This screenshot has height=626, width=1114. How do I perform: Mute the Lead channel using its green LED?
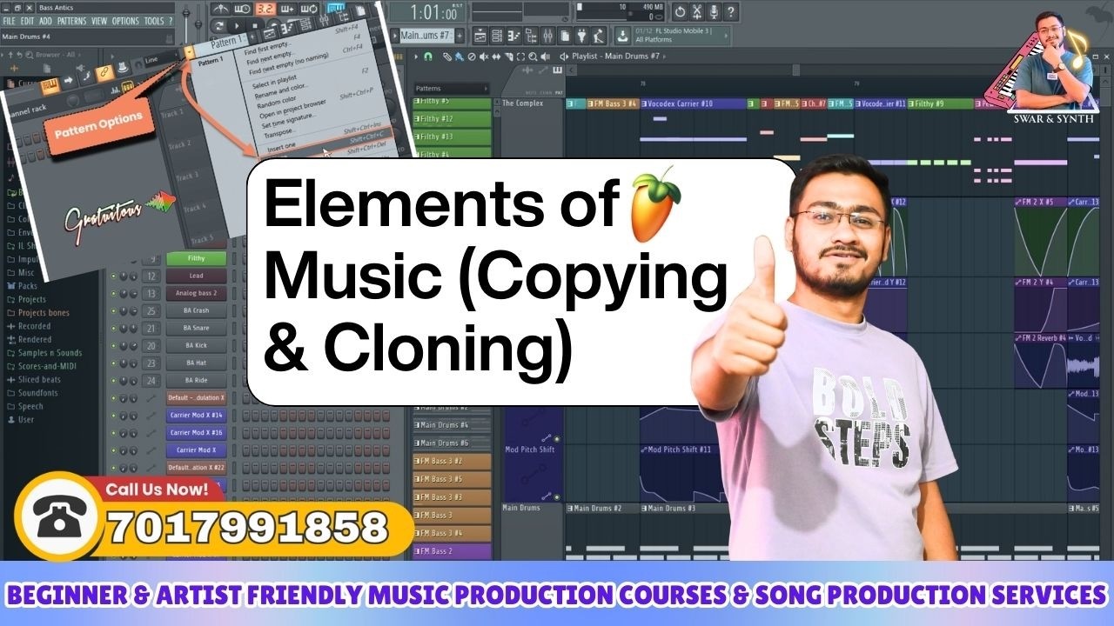tap(113, 276)
